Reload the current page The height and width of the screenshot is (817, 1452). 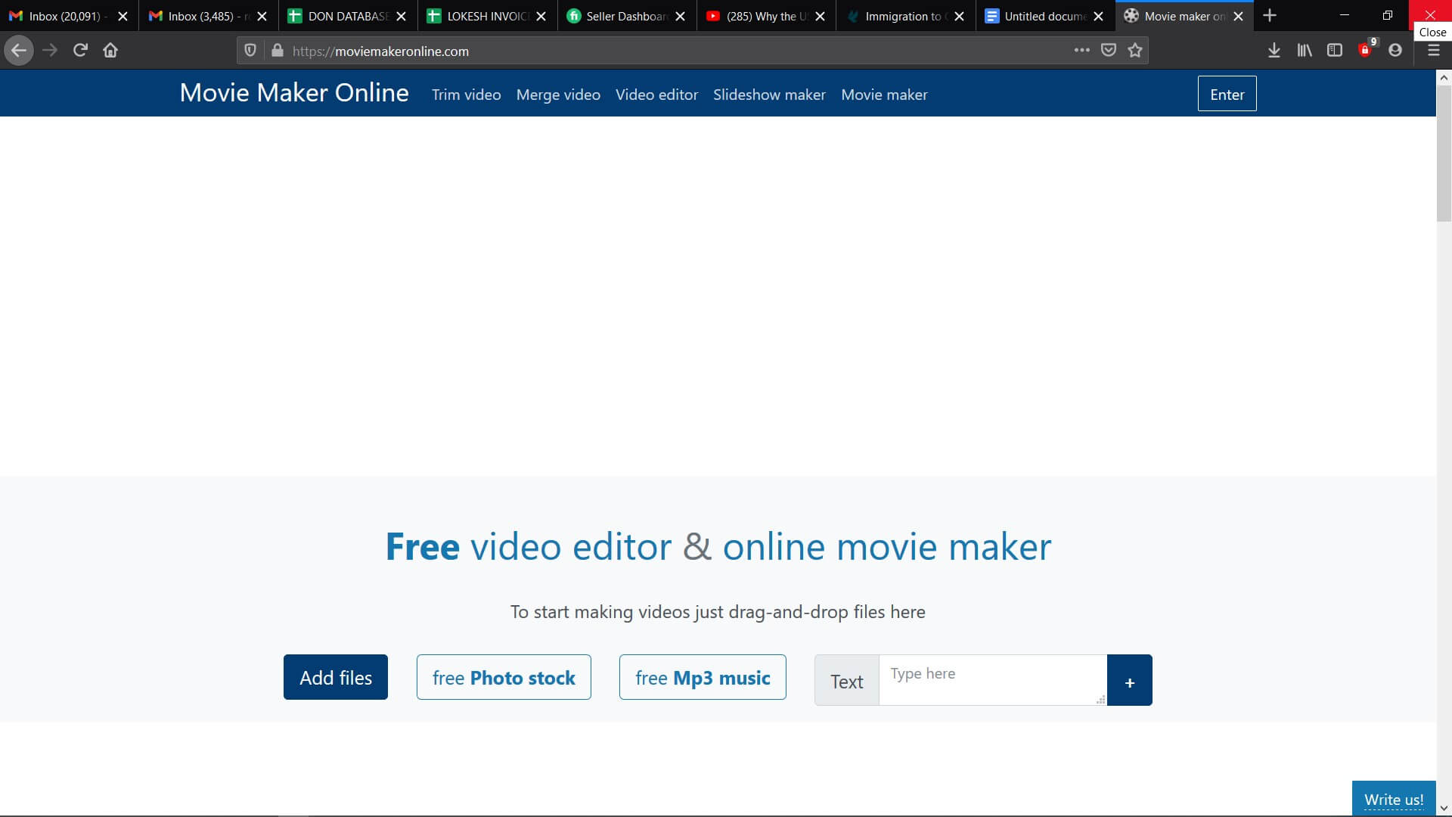[80, 51]
